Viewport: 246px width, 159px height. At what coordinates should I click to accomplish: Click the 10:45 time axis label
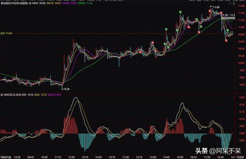[x=193, y=157]
